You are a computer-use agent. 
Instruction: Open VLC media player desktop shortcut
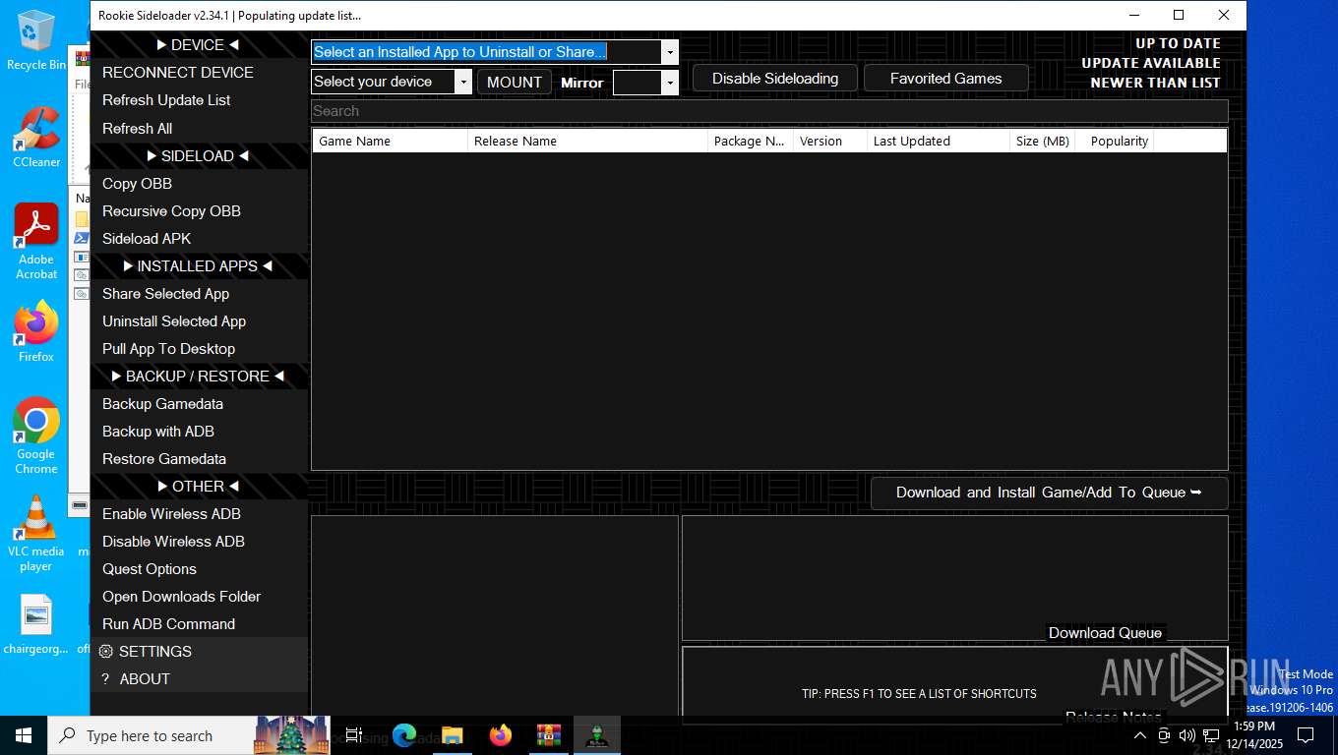[36, 534]
